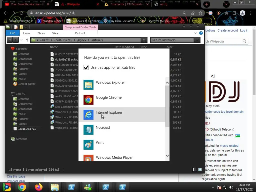The width and height of the screenshot is (256, 192).
Task: Switch to the 'Your Favorite Martian' YouTube tab
Action: tap(27, 4)
